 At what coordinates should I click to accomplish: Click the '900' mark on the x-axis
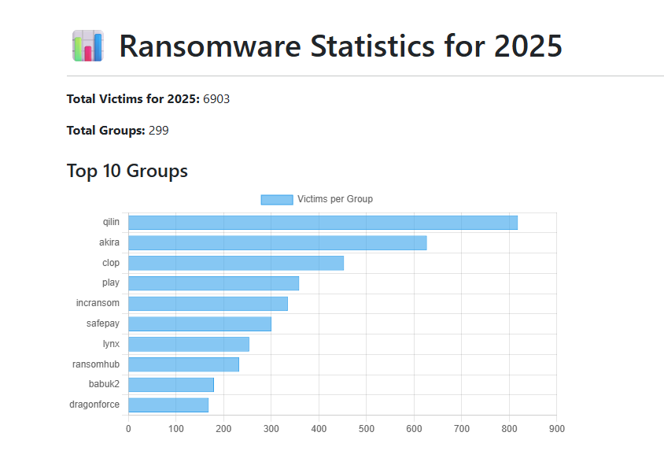pyautogui.click(x=556, y=427)
